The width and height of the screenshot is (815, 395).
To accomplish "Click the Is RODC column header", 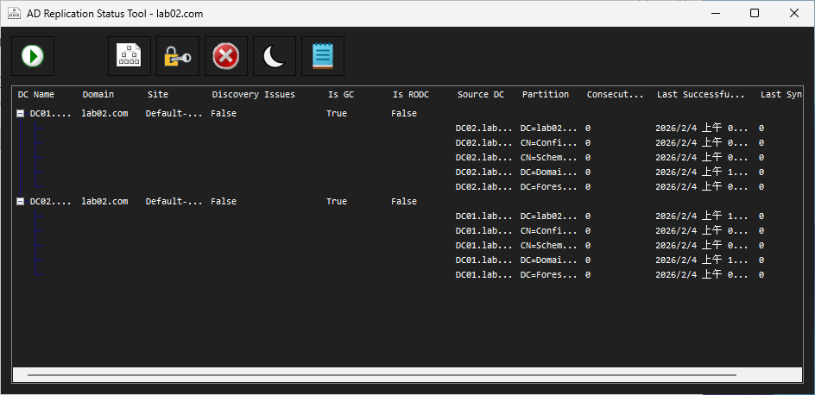I will click(x=411, y=95).
